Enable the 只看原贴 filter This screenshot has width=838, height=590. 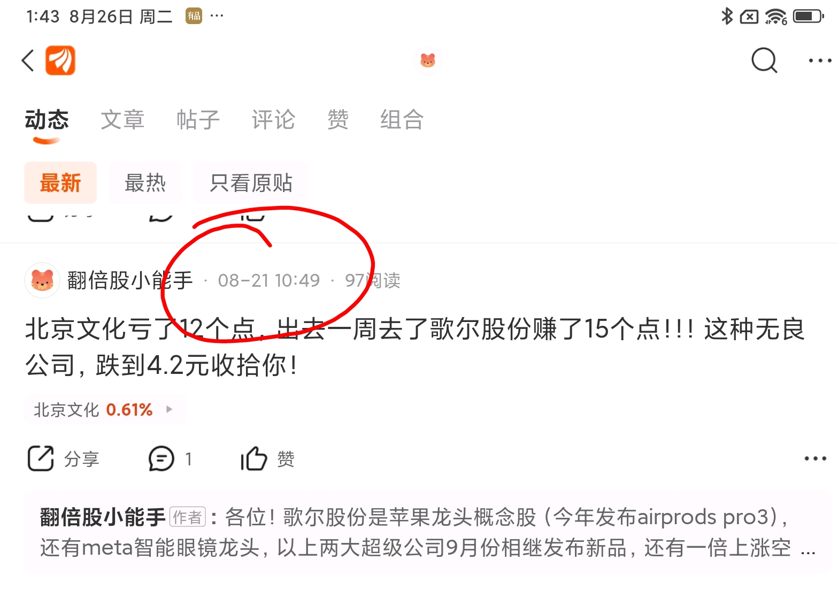tap(251, 183)
